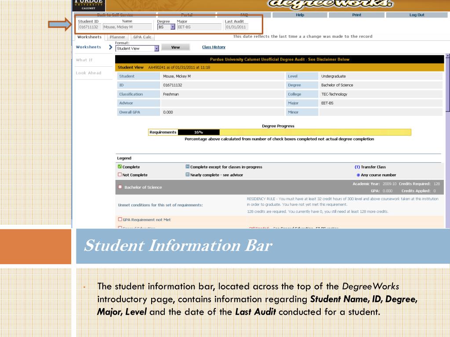Select Look Ahead in the left sidebar
The image size is (450, 337).
coord(88,73)
